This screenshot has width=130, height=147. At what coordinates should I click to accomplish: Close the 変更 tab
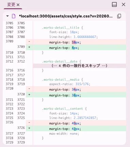[x=18, y=5]
